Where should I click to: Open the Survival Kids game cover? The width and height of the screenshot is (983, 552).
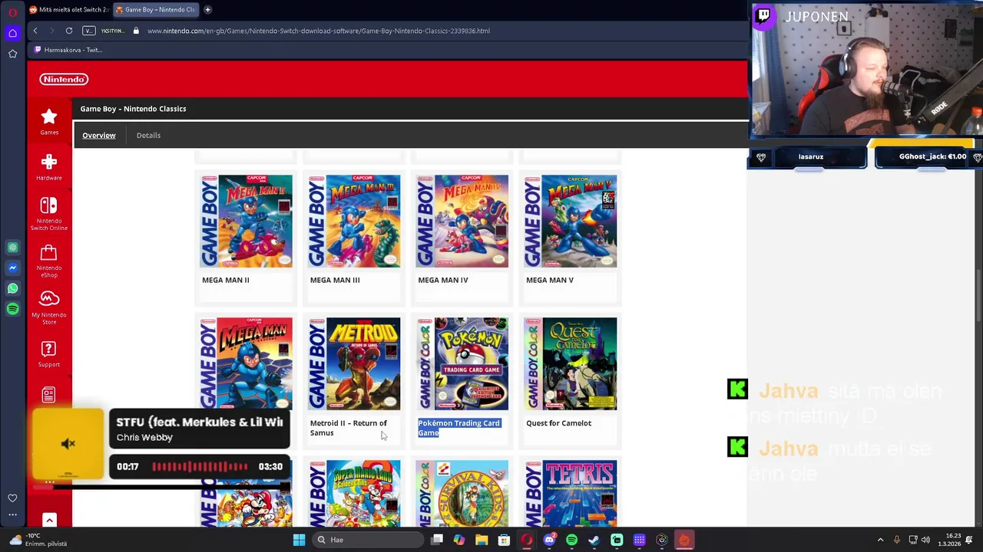click(x=462, y=494)
